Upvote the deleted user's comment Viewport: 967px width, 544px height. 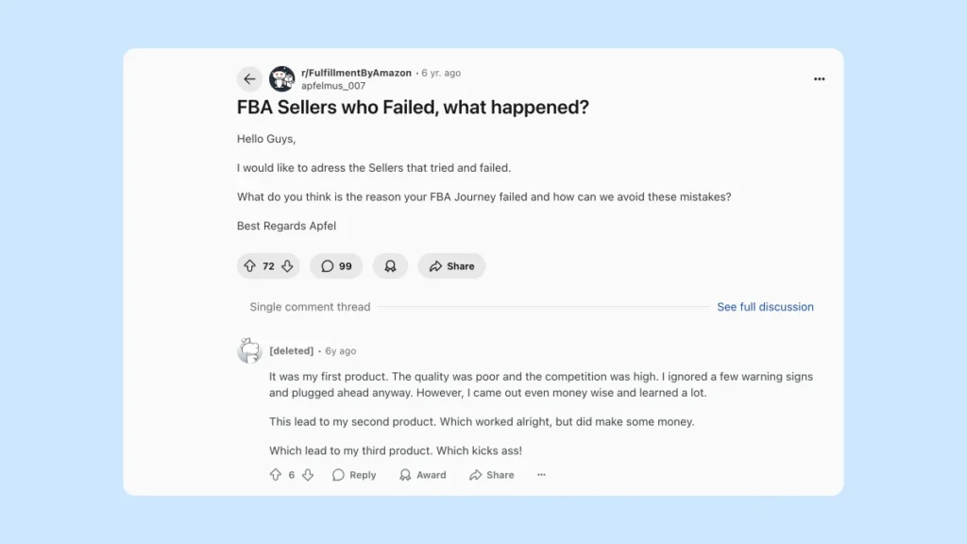click(x=276, y=475)
